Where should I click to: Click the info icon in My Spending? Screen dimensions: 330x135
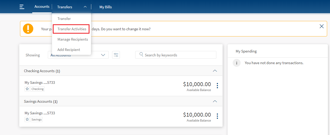pyautogui.click(x=236, y=63)
